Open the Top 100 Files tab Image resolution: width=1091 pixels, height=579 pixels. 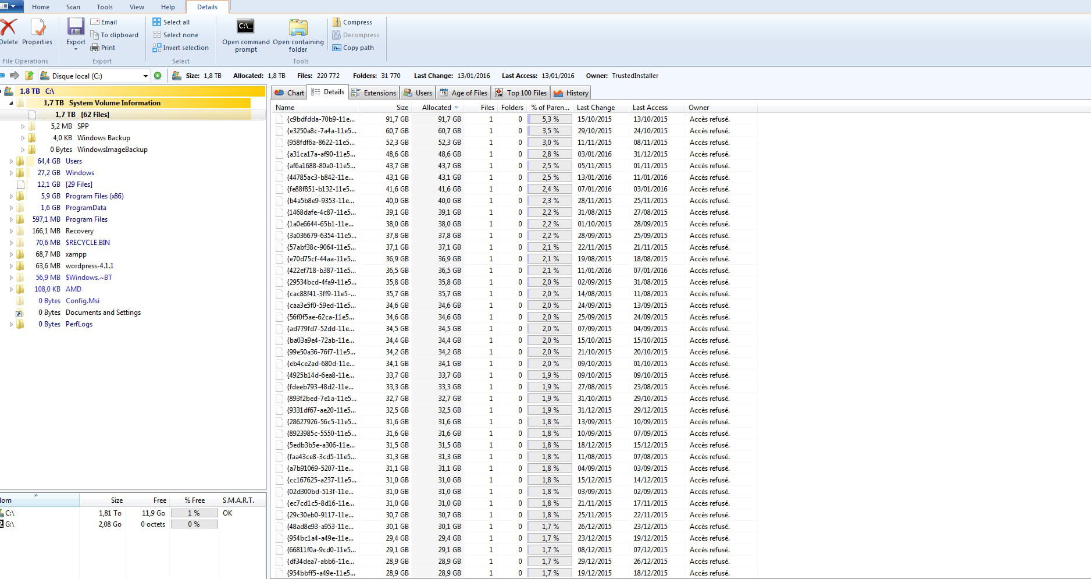(520, 93)
